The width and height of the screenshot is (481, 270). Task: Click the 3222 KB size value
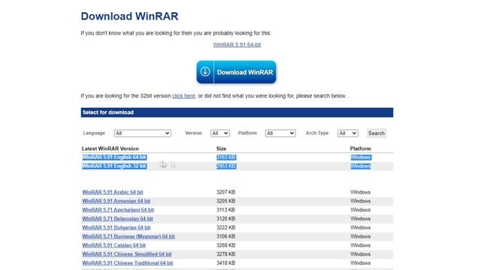pyautogui.click(x=225, y=228)
